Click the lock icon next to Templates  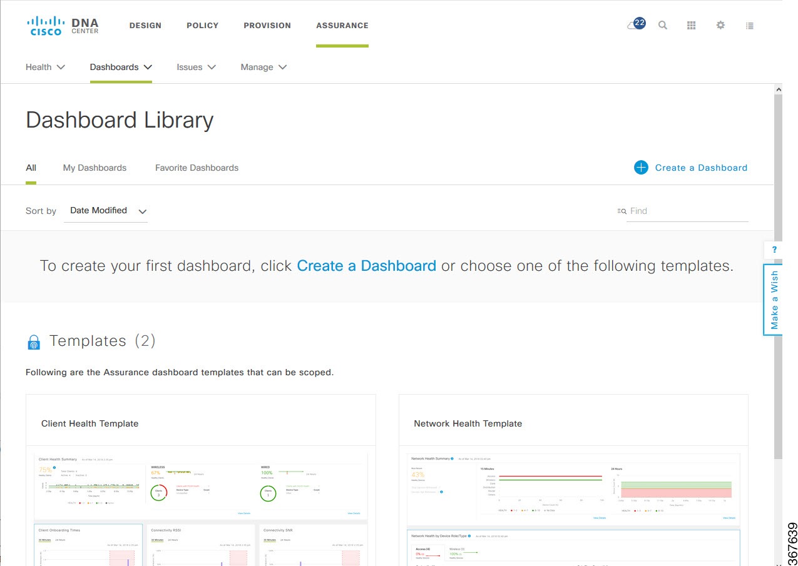34,342
